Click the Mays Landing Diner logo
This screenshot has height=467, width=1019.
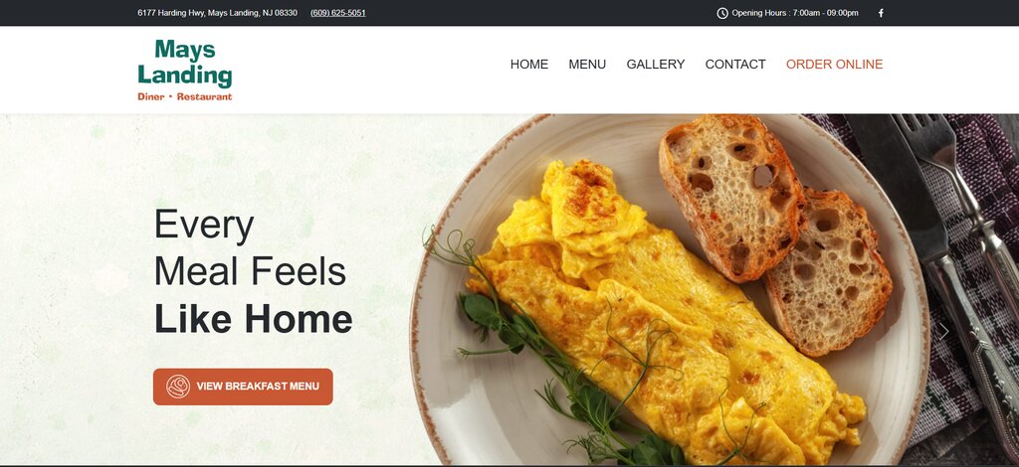(184, 70)
